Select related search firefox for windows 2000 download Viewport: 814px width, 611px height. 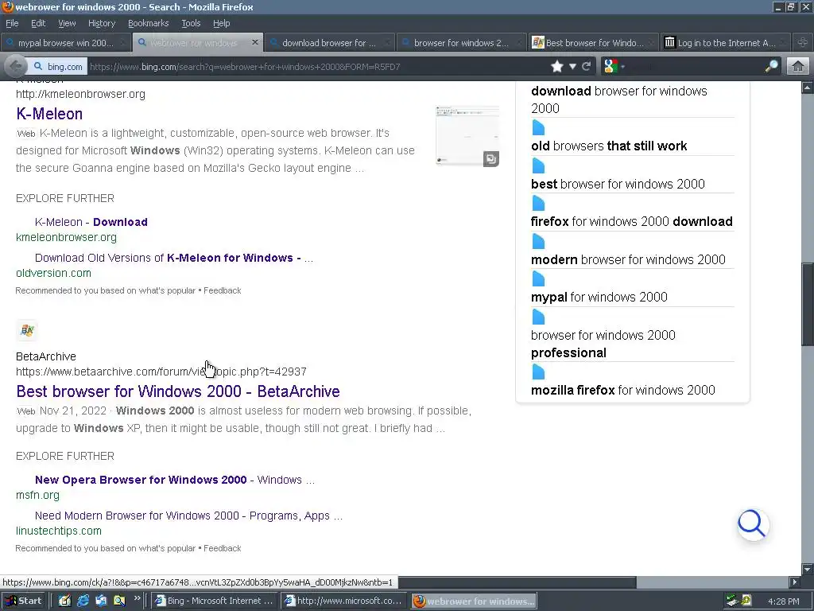[x=632, y=221]
